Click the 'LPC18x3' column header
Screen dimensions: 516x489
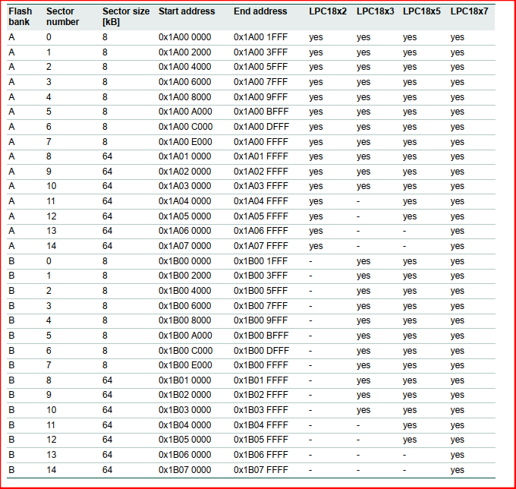[375, 11]
